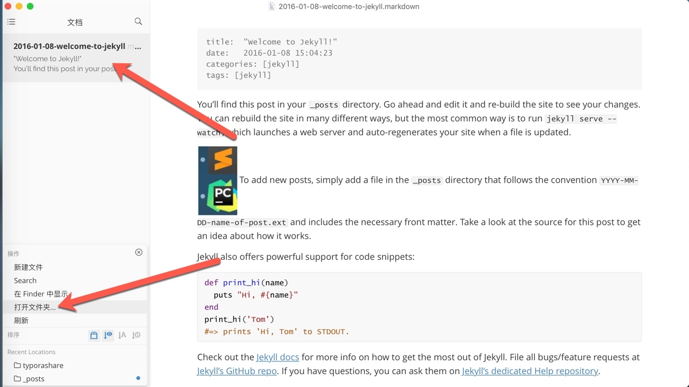Enable natural order sort toggle
Viewport: 689px width, 387px height.
coord(108,335)
